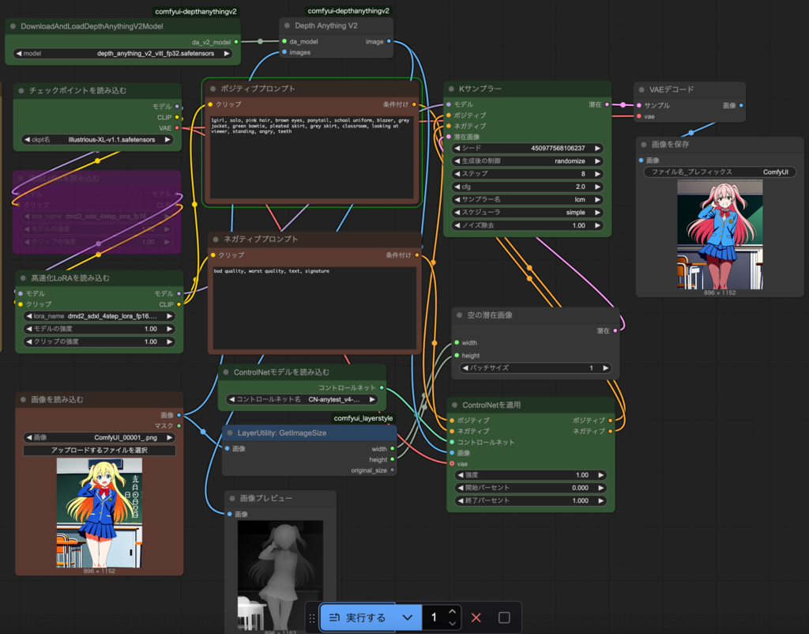Increase モデルの強度 in 高速化LoRA node
The width and height of the screenshot is (809, 634).
pos(169,329)
